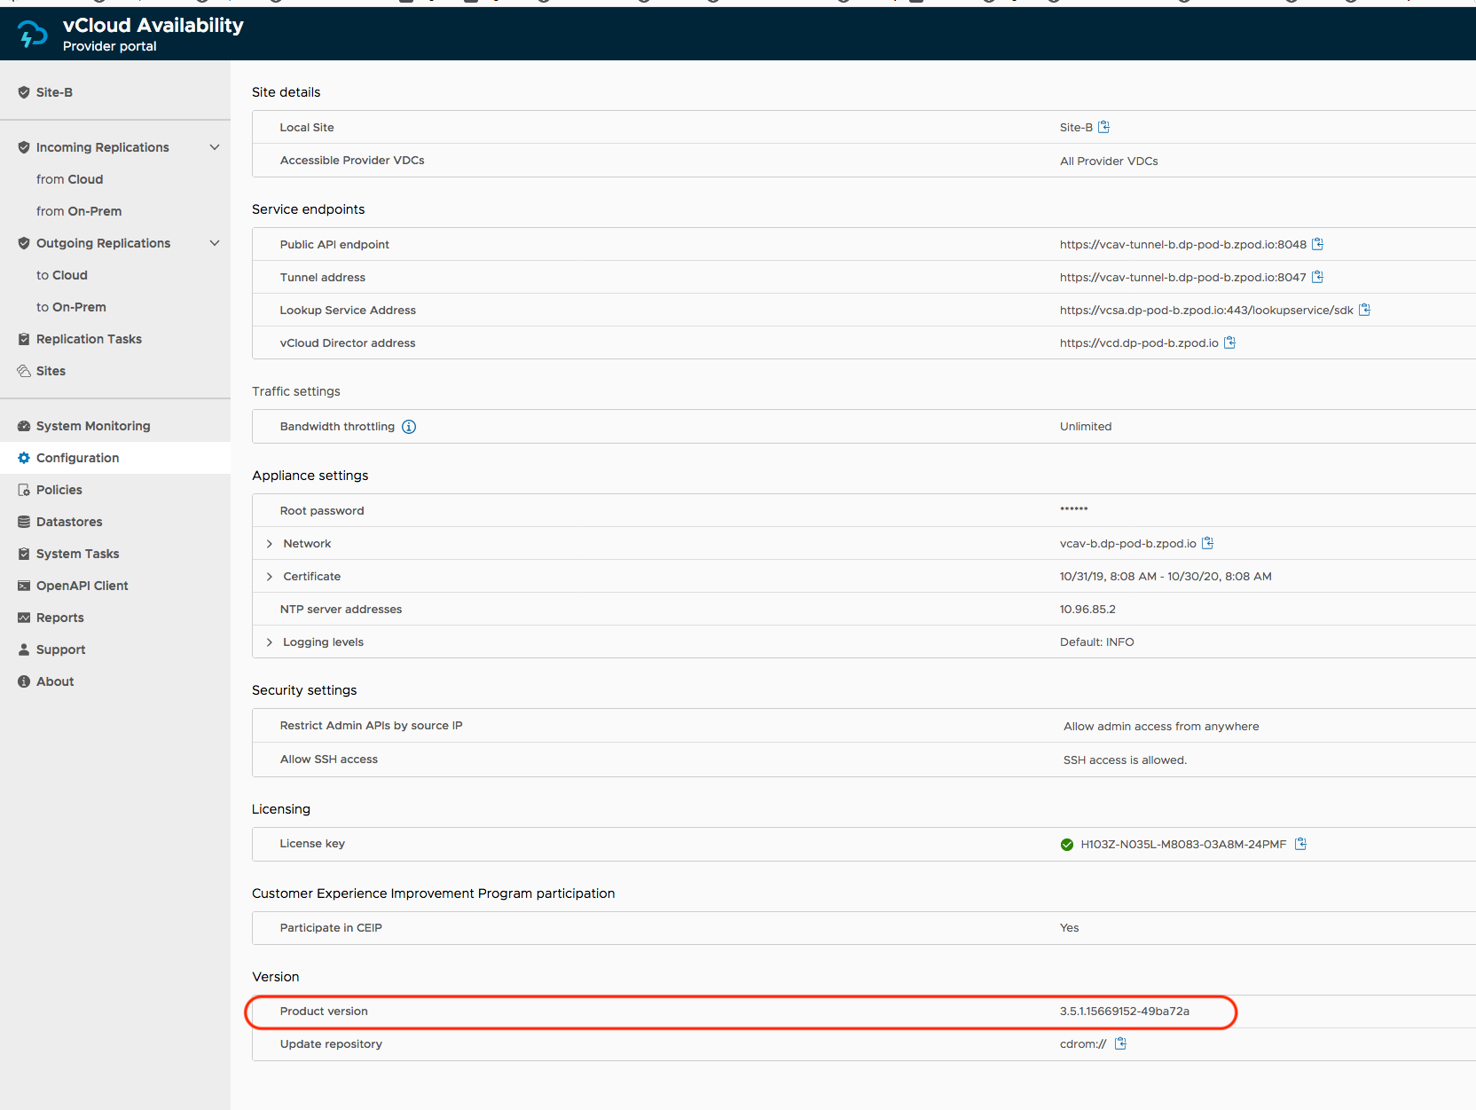1476x1110 pixels.
Task: Collapse the Outgoing Replications menu
Action: pyautogui.click(x=214, y=243)
